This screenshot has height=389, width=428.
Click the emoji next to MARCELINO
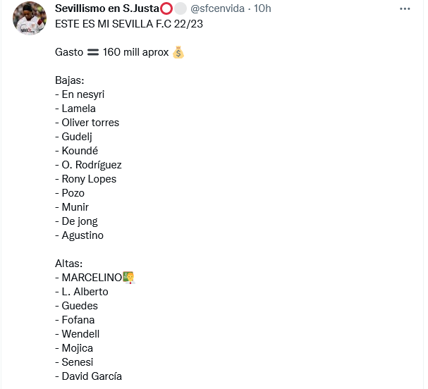pyautogui.click(x=128, y=278)
